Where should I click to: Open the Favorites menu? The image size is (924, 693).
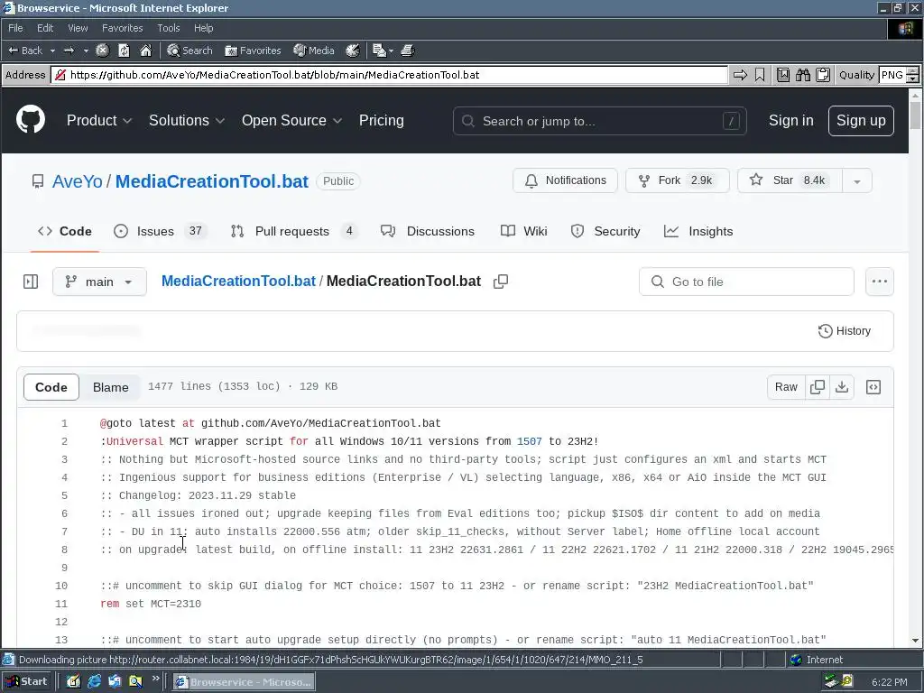click(x=122, y=28)
